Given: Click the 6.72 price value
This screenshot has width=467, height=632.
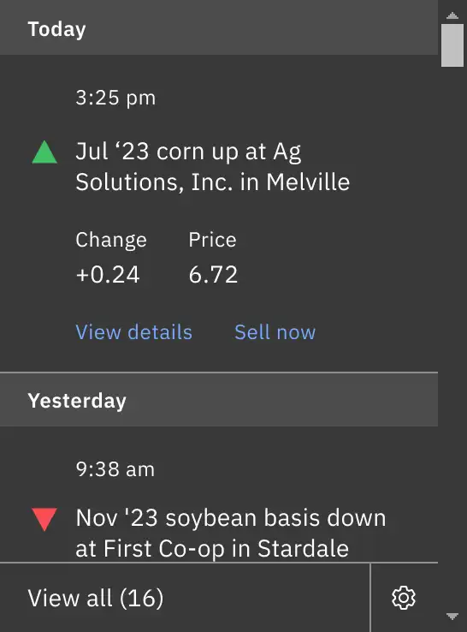Looking at the screenshot, I should [x=213, y=275].
